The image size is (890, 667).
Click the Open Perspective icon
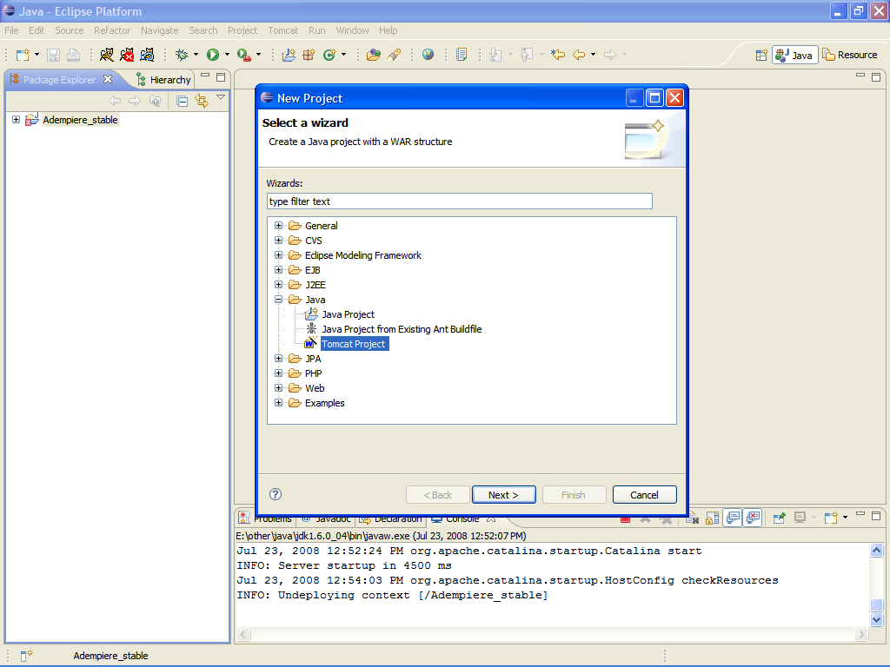tap(761, 55)
